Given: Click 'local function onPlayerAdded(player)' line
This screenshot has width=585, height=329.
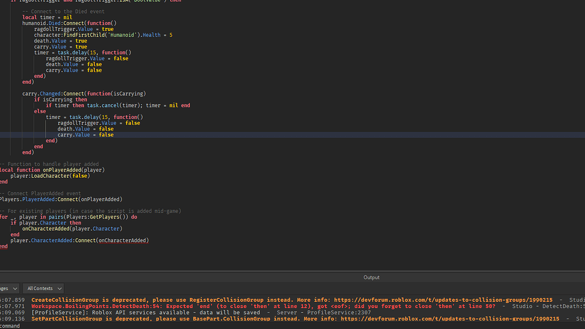Looking at the screenshot, I should tap(52, 170).
